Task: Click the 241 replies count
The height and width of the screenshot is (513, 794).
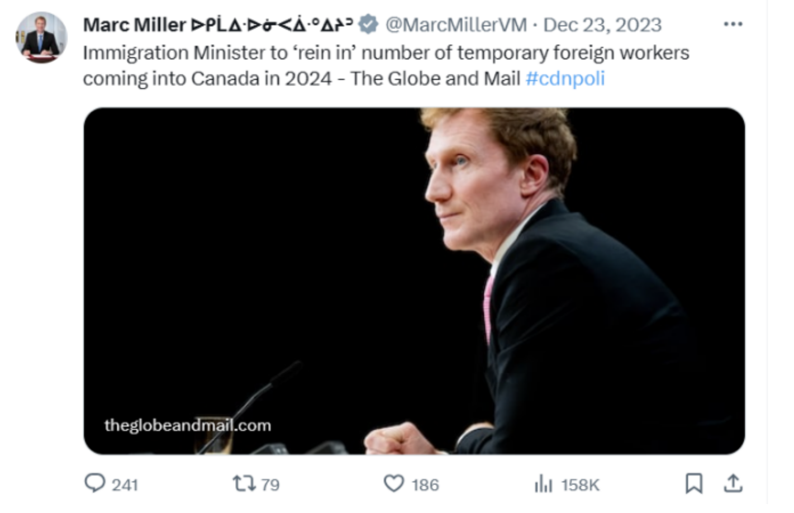Action: coord(125,484)
